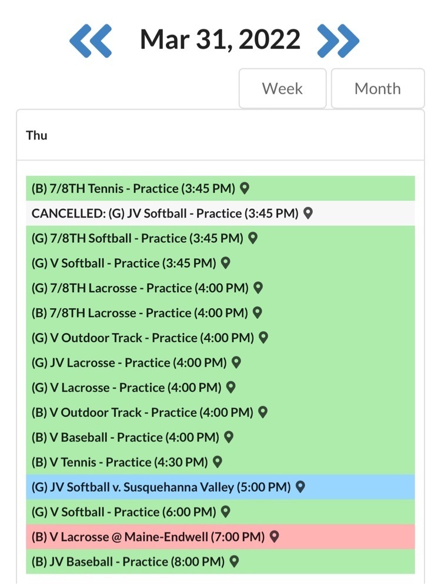Open the (G) JV Softball game versus Susquehanna Valley

coord(159,487)
